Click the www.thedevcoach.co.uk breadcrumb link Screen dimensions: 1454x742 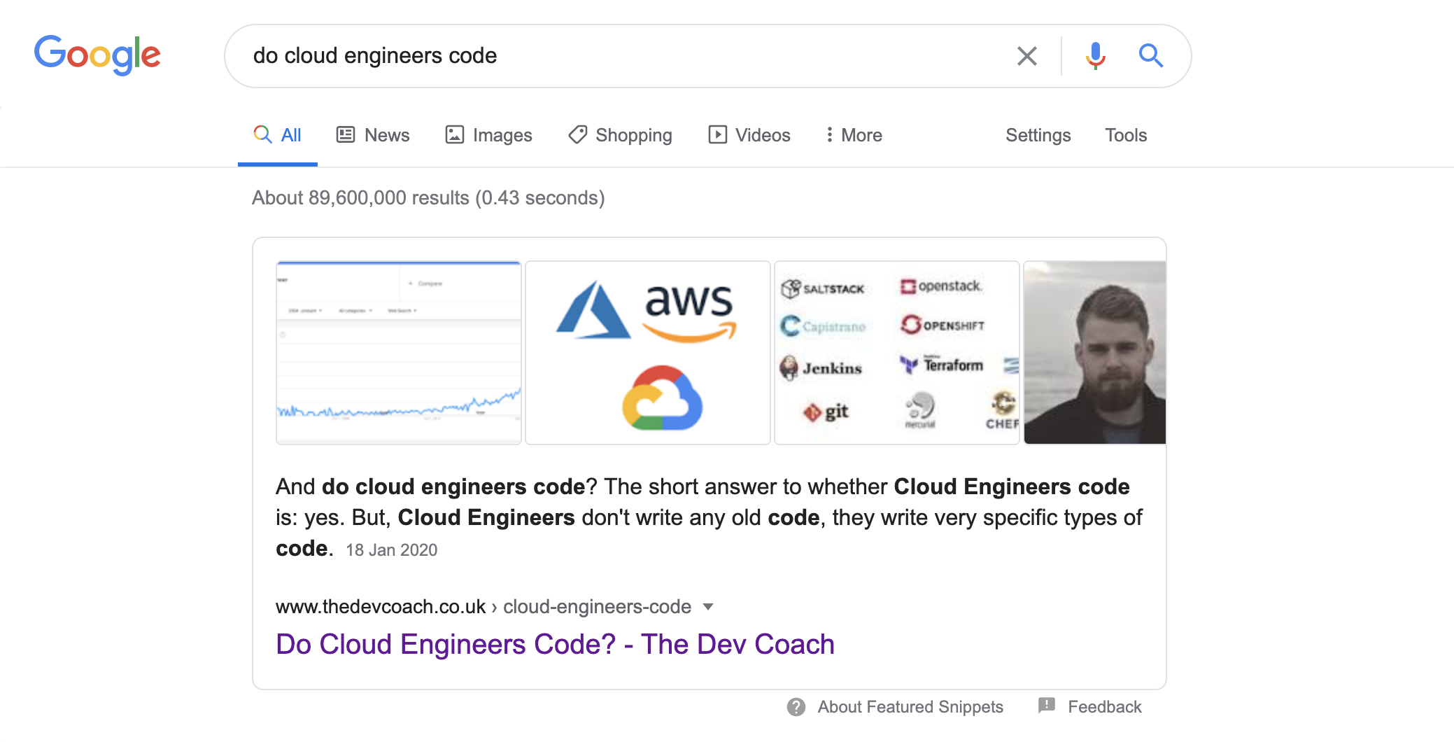point(381,606)
